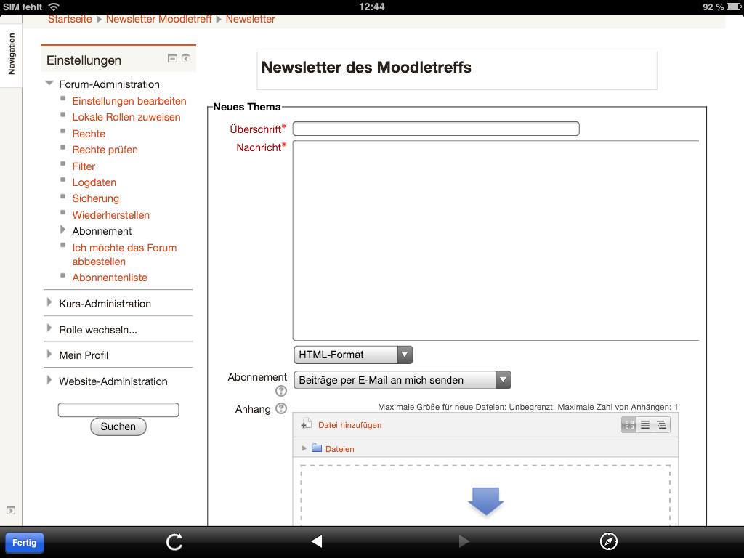Open Logdaten

pyautogui.click(x=94, y=182)
